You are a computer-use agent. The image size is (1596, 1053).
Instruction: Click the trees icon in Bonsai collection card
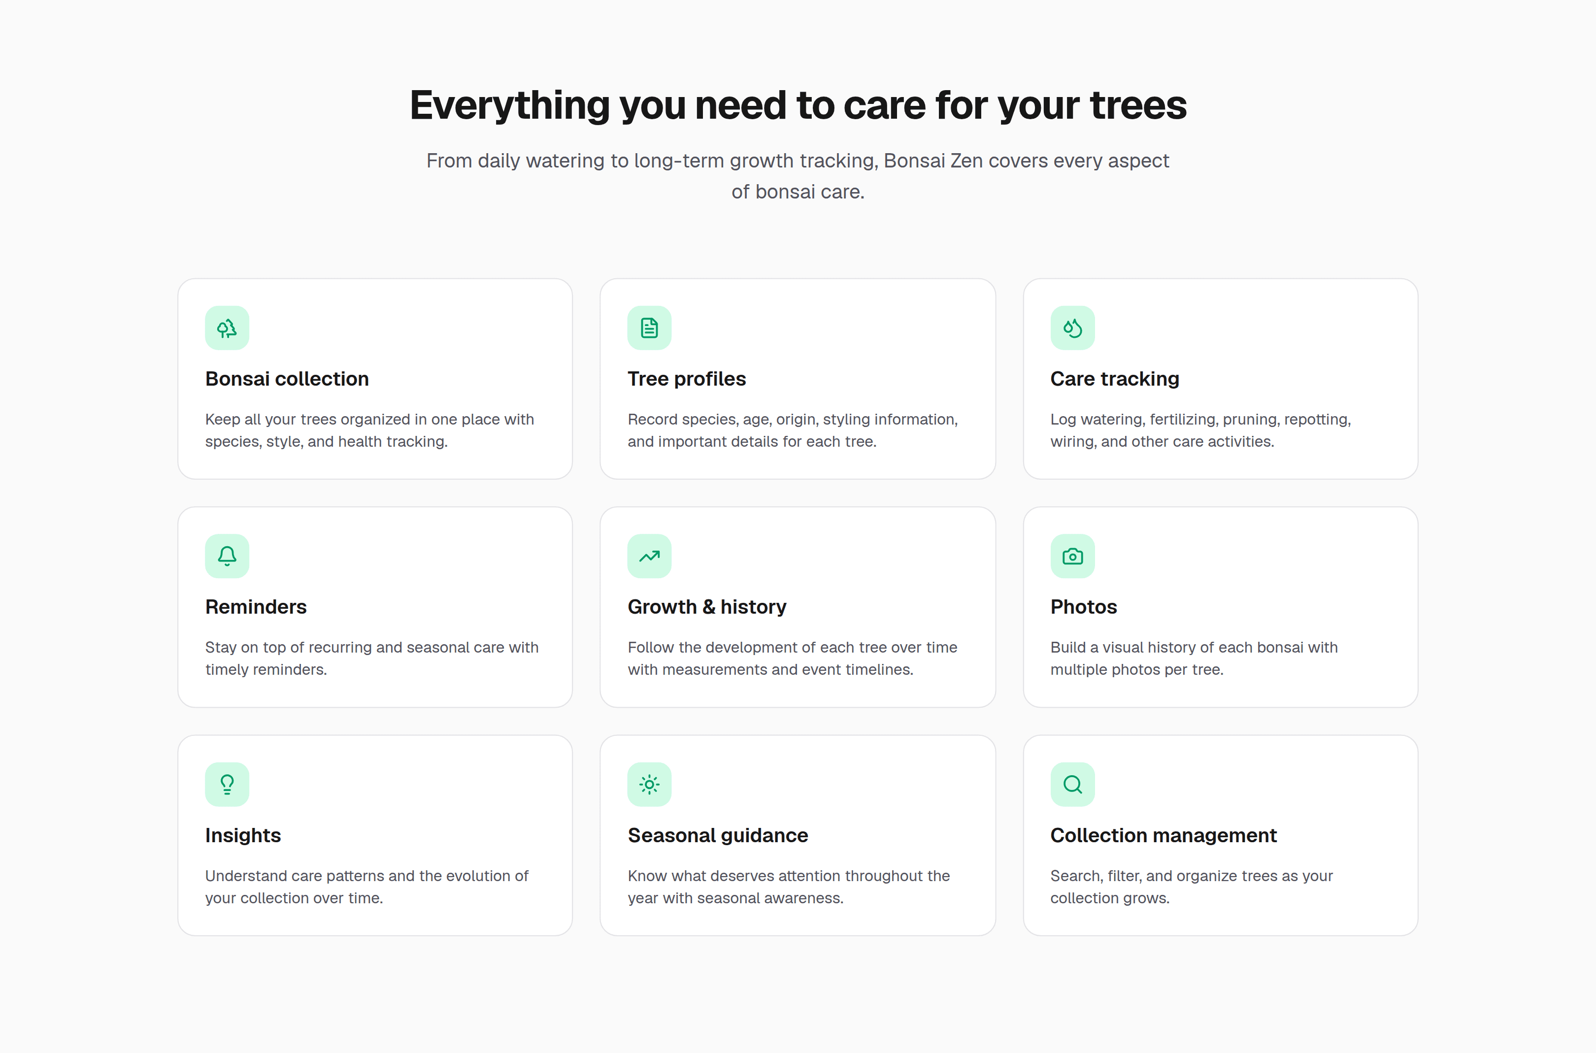click(x=227, y=328)
